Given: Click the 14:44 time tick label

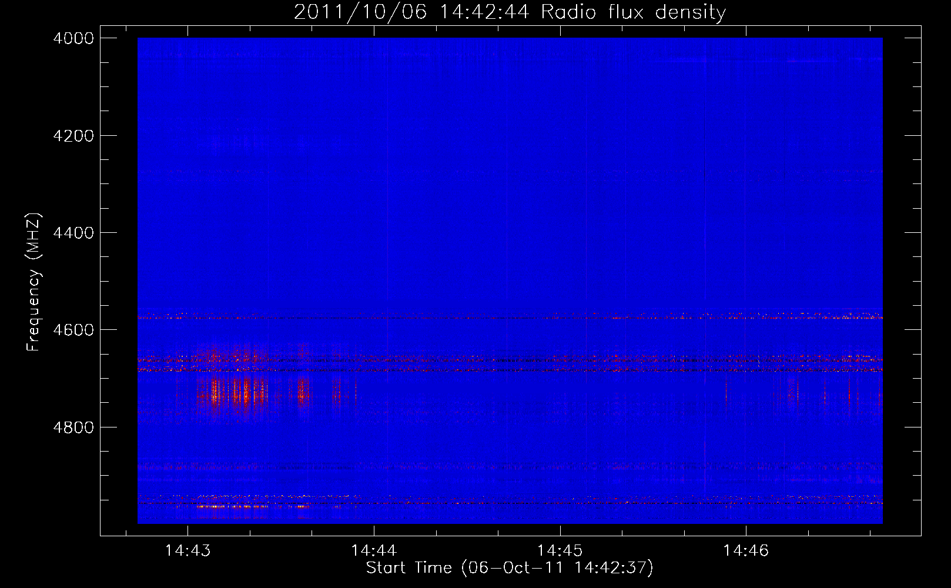Looking at the screenshot, I should pyautogui.click(x=374, y=551).
